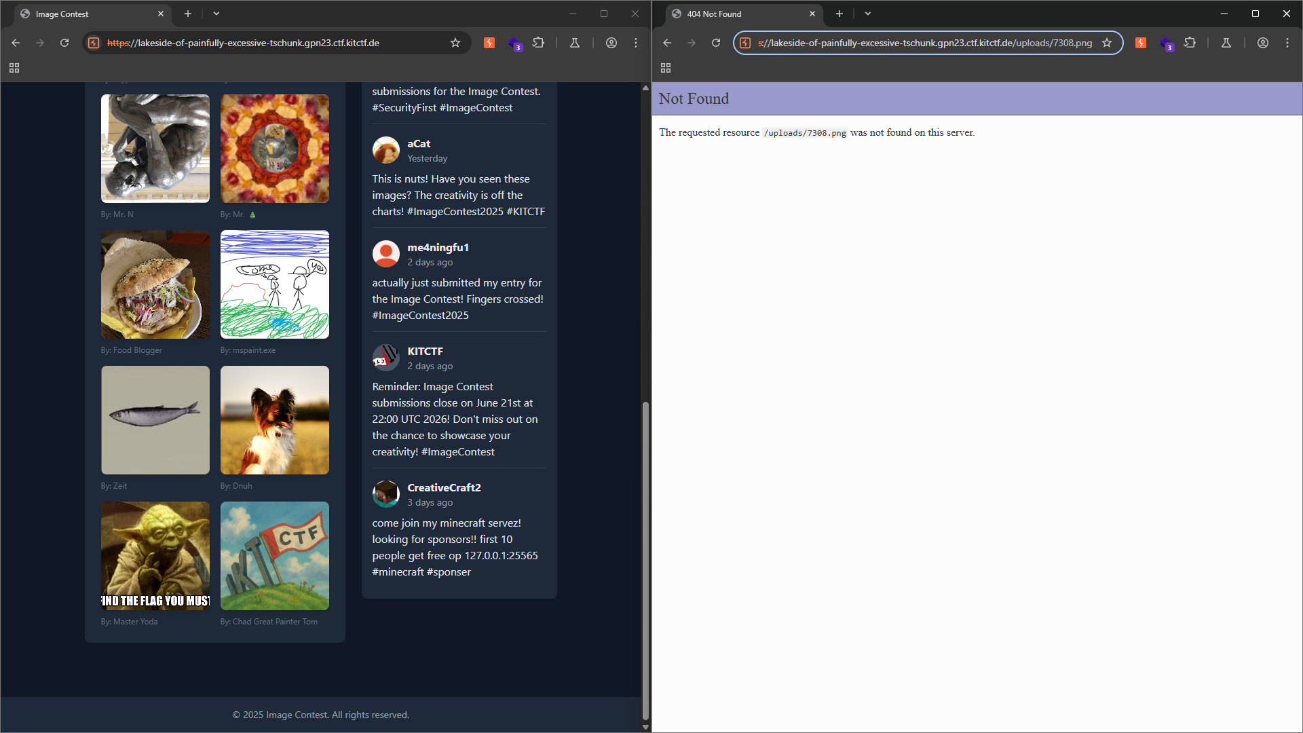Click KITCTF's avatar in the feed
1303x733 pixels.
(x=386, y=358)
